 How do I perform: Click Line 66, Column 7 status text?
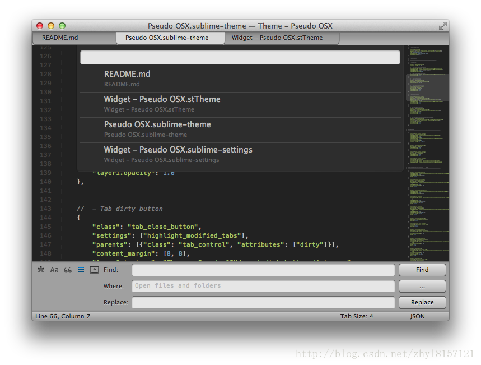tap(63, 316)
